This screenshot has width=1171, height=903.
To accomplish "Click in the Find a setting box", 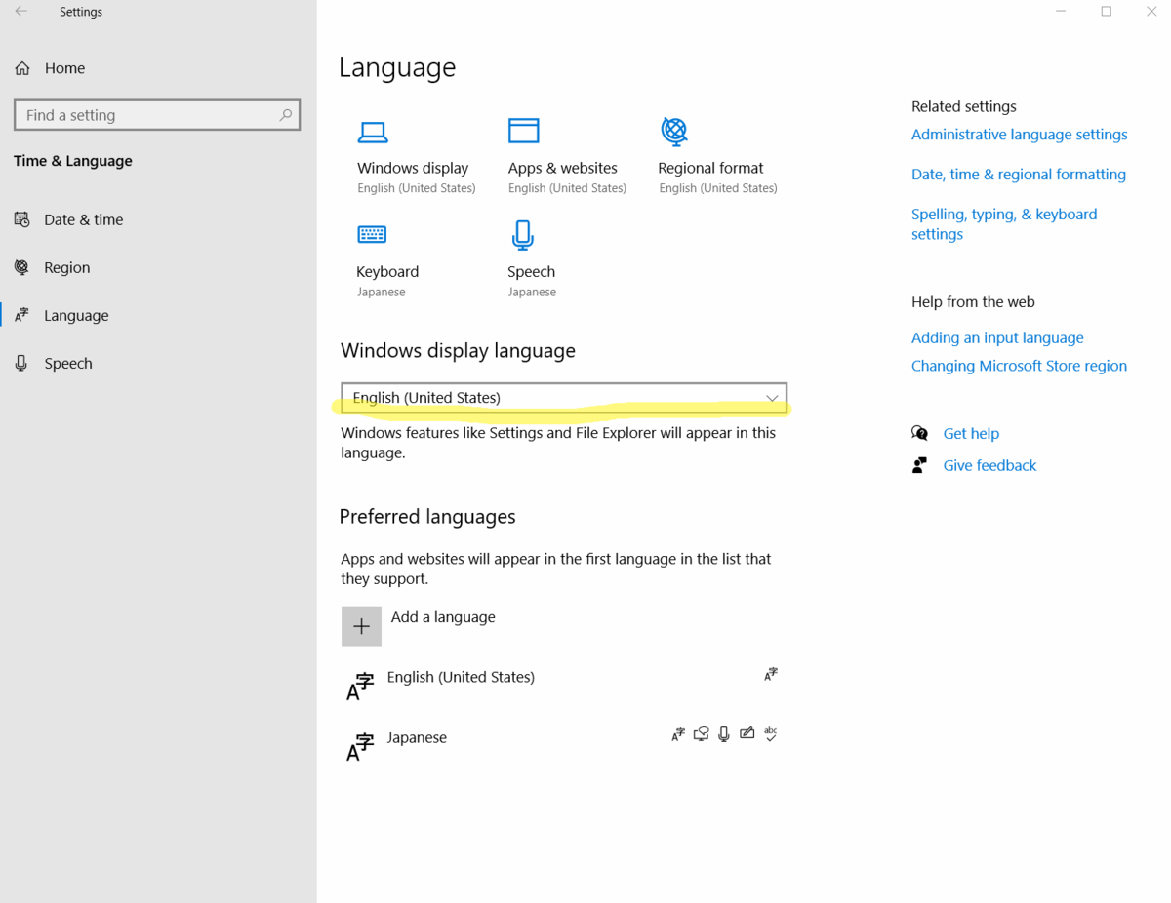I will 157,115.
